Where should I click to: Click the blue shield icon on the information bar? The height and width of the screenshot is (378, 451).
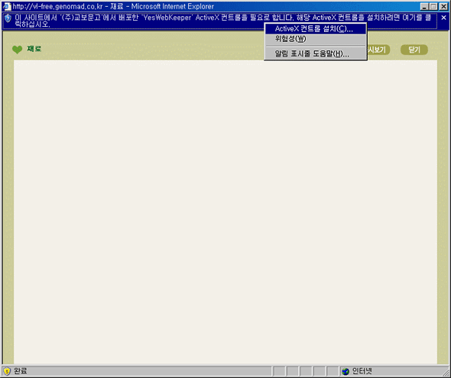8,18
